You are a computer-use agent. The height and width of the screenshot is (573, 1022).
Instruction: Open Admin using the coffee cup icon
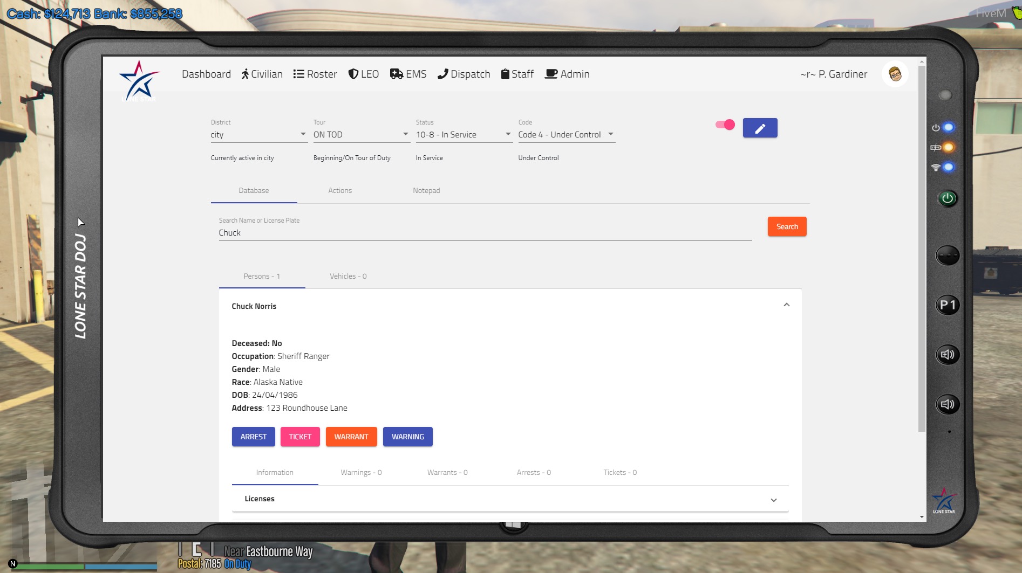pos(550,74)
